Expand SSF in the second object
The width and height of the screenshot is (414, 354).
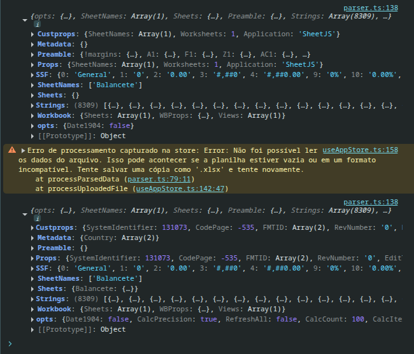(32, 269)
